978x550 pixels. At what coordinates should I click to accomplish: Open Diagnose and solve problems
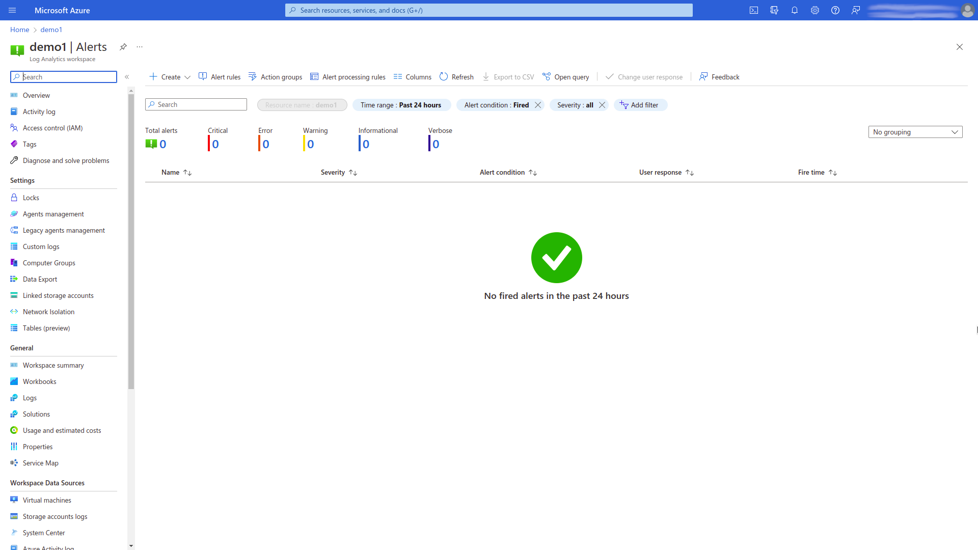[64, 160]
